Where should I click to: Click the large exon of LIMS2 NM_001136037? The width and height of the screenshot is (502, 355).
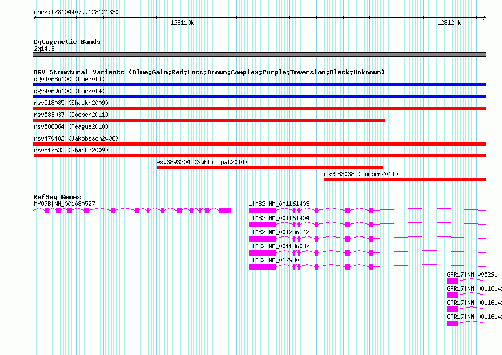[262, 253]
